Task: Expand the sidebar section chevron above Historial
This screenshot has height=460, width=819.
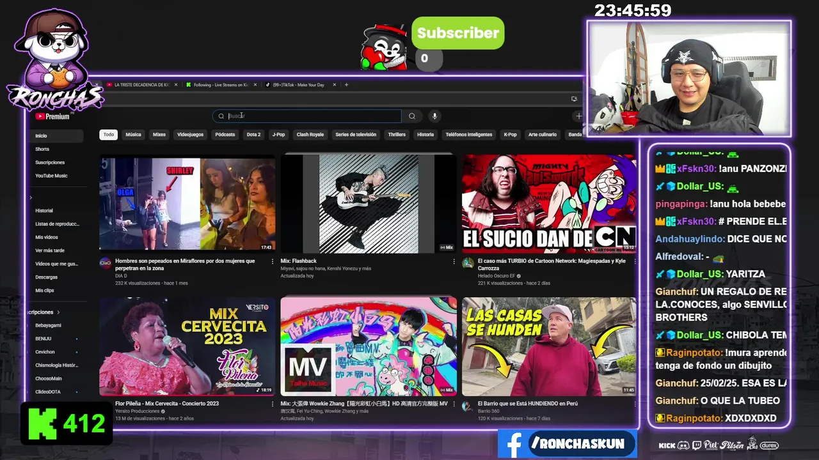Action: click(30, 197)
